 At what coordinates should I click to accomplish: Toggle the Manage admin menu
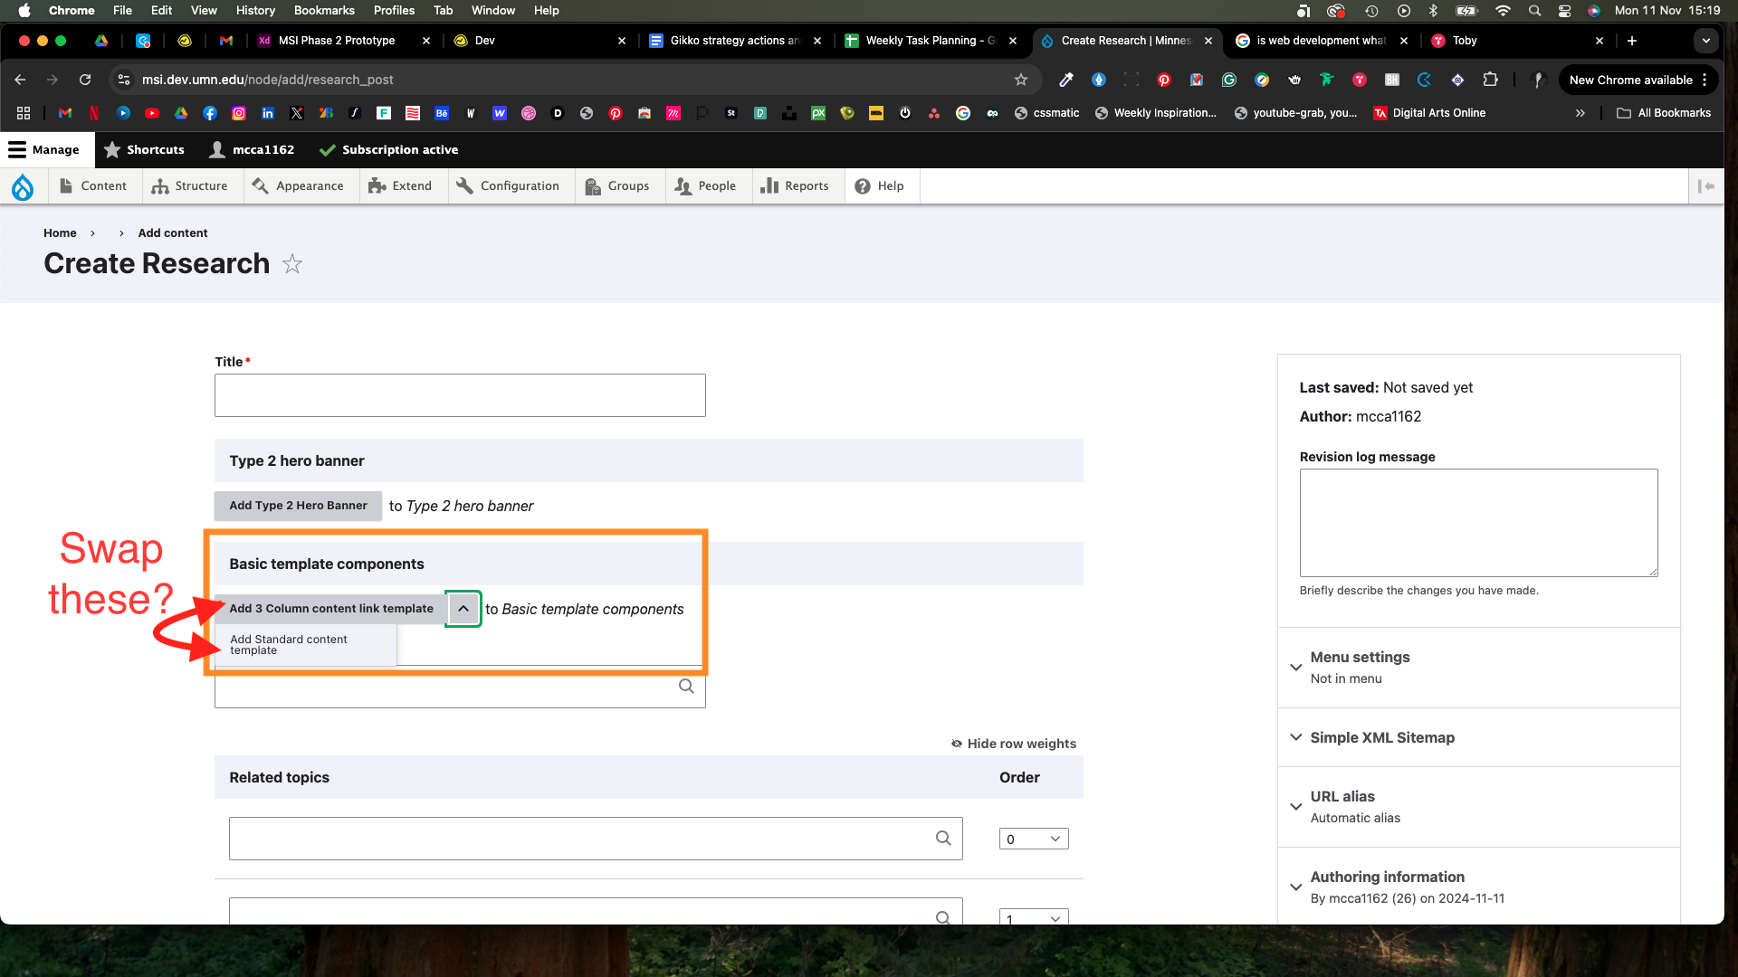click(x=44, y=150)
